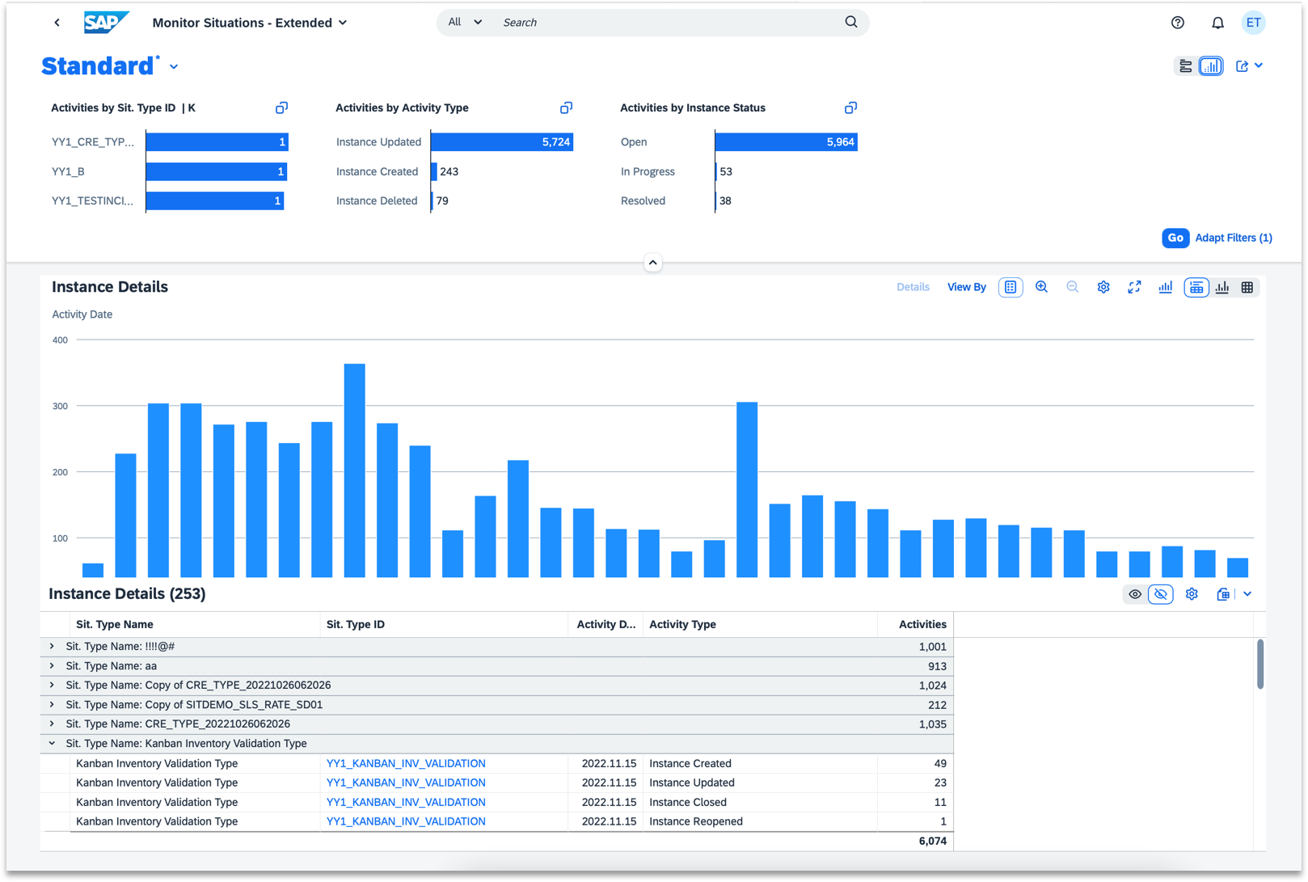Image resolution: width=1308 pixels, height=882 pixels.
Task: Open the notifications bell
Action: pyautogui.click(x=1217, y=23)
